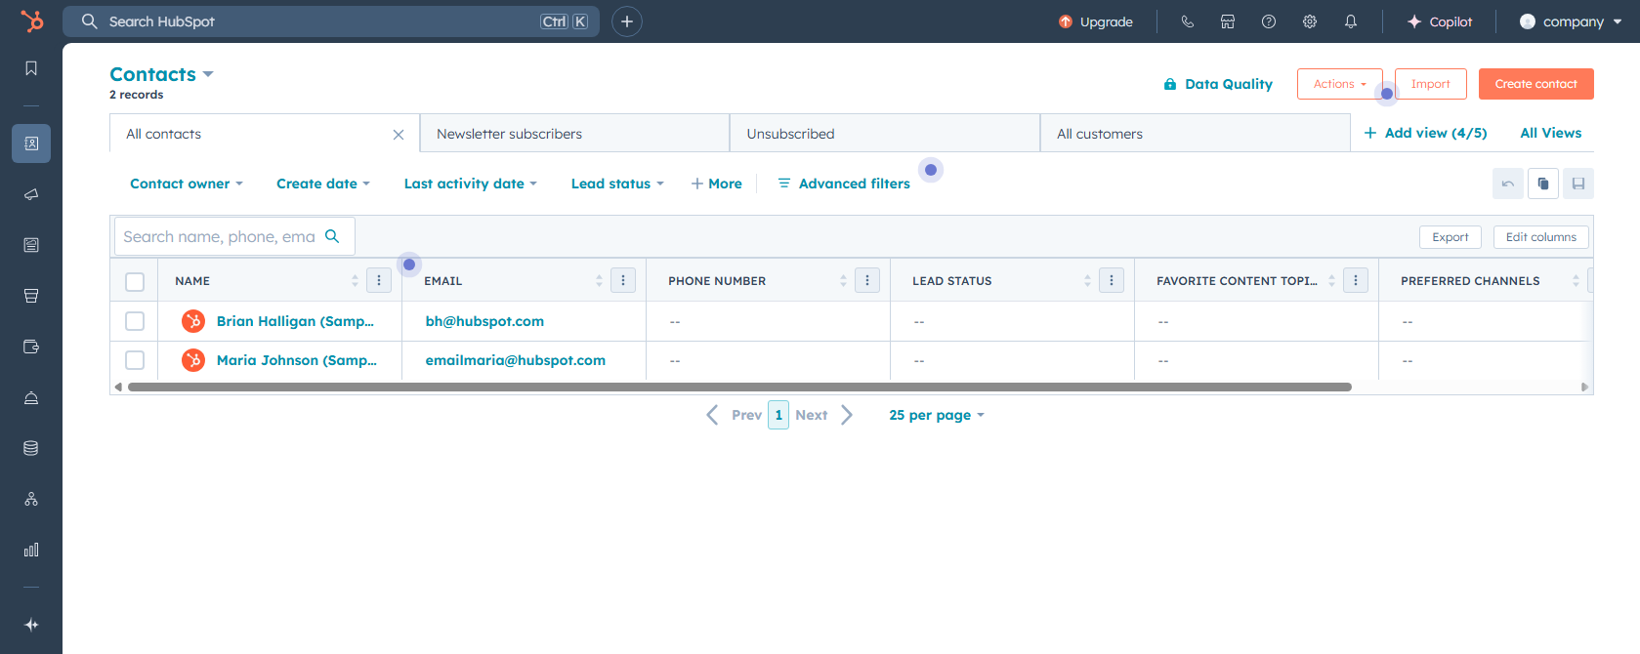Focus the Search HubSpot field
This screenshot has height=654, width=1640.
click(331, 21)
